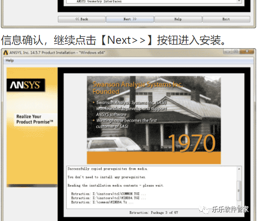The image size is (257, 221).
Task: Minimize the ANSYS Product Installation window
Action: pos(227,52)
